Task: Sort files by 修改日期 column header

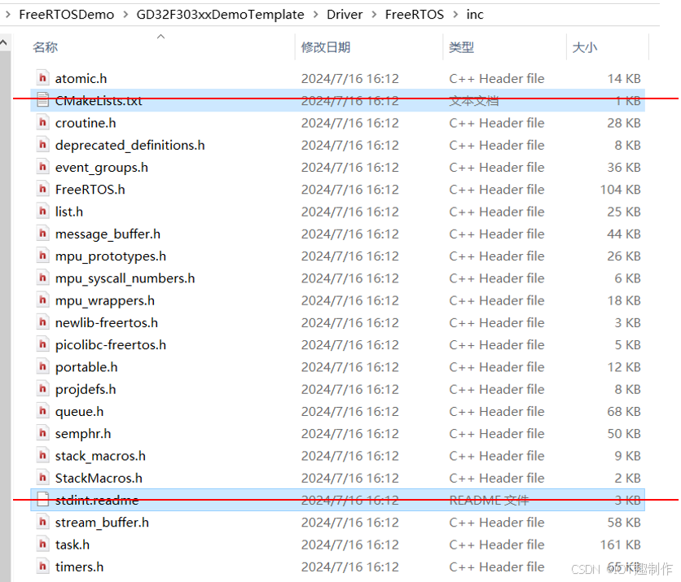Action: coord(326,47)
